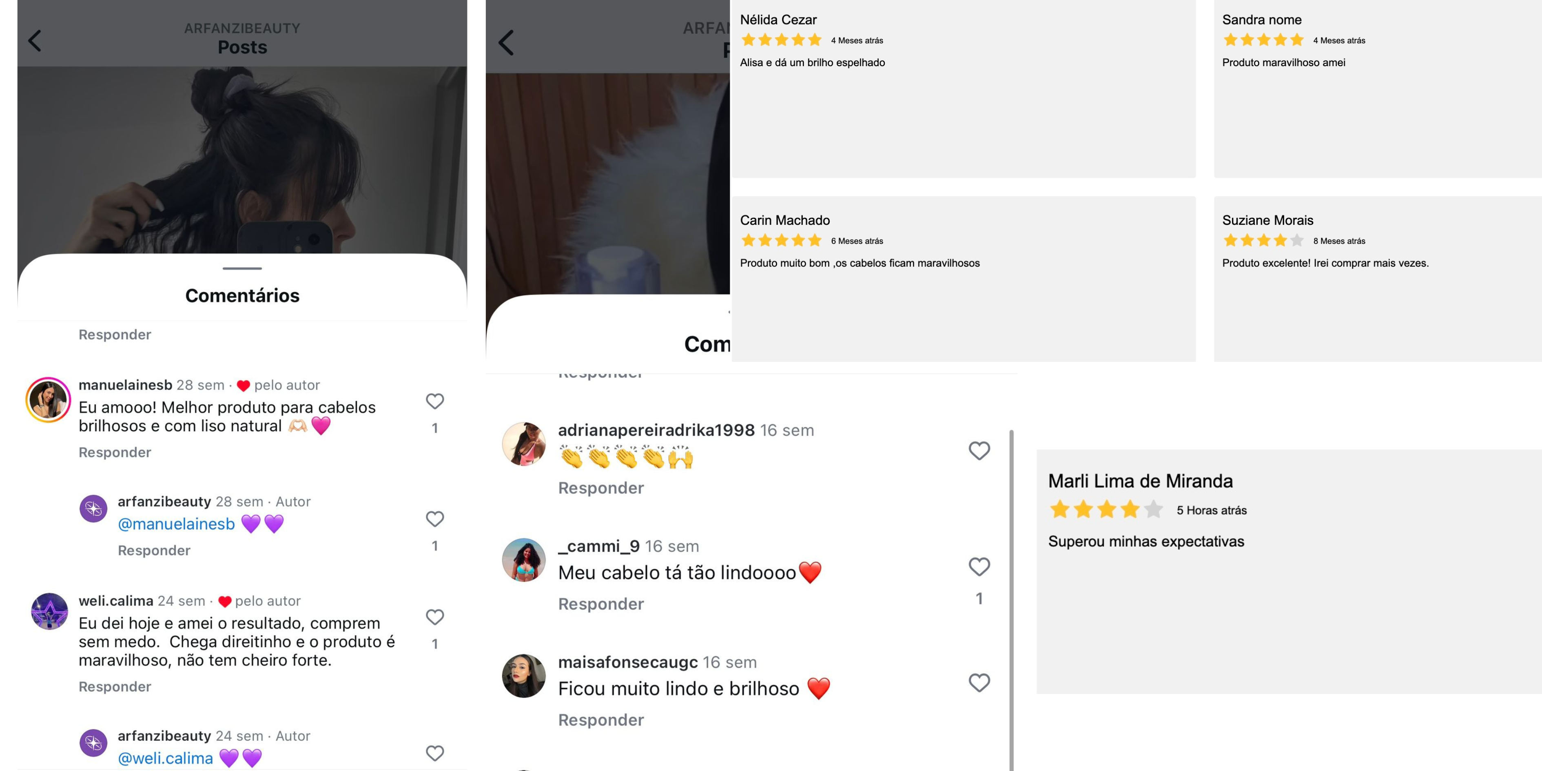Viewport: 1542px width, 771px height.
Task: Open adrianapereiradrika1998 username profile
Action: coord(656,430)
